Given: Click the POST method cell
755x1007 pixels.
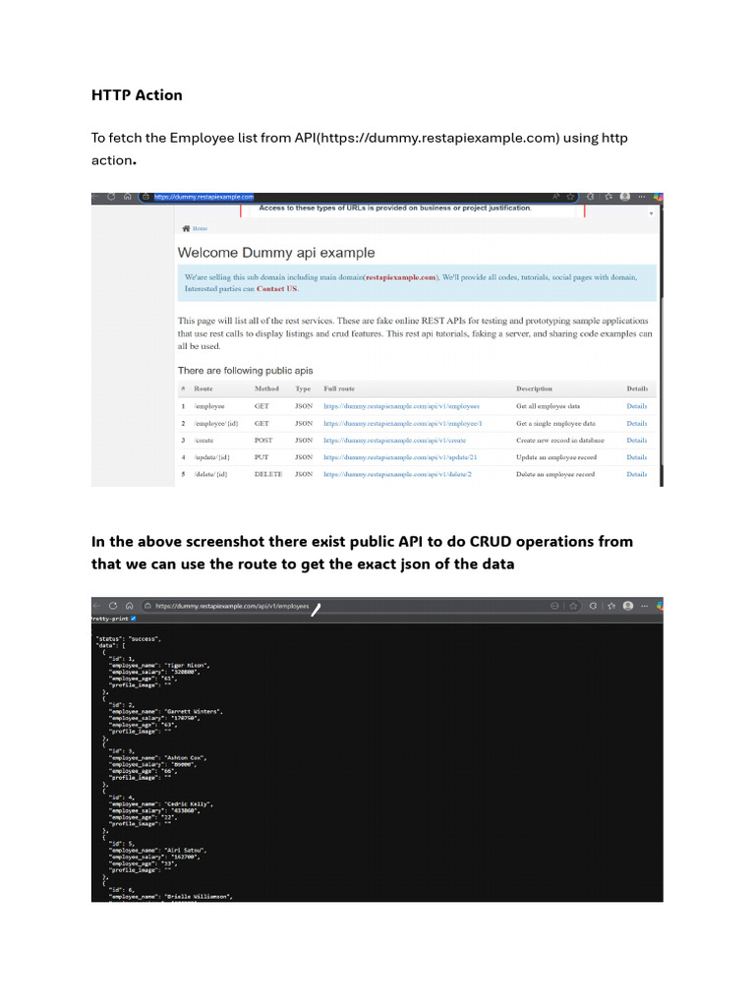Looking at the screenshot, I should coord(263,441).
